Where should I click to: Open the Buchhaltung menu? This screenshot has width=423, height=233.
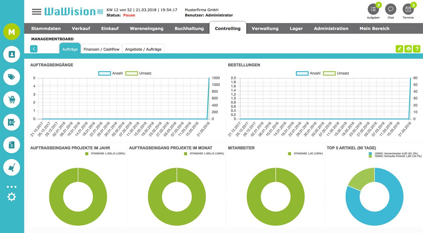(189, 28)
